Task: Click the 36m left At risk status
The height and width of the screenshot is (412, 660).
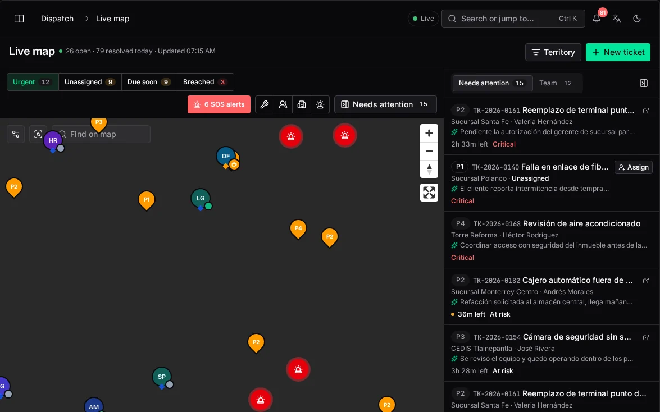Action: [481, 314]
